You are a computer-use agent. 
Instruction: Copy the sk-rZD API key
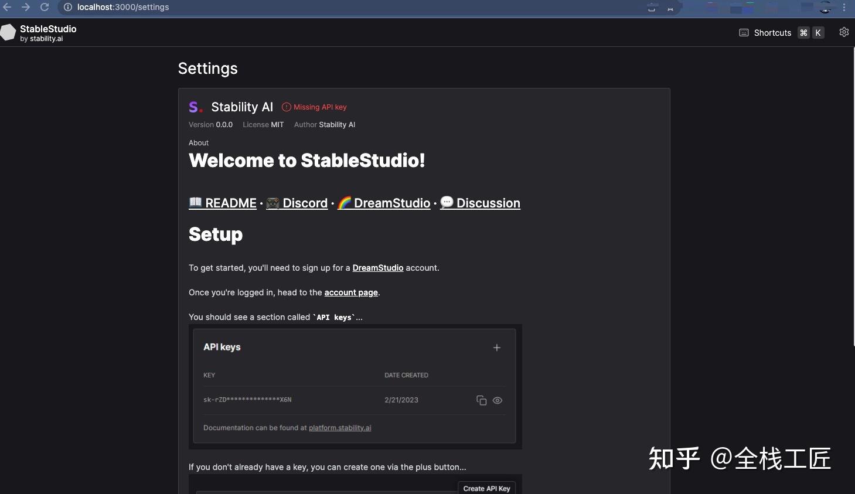tap(482, 401)
